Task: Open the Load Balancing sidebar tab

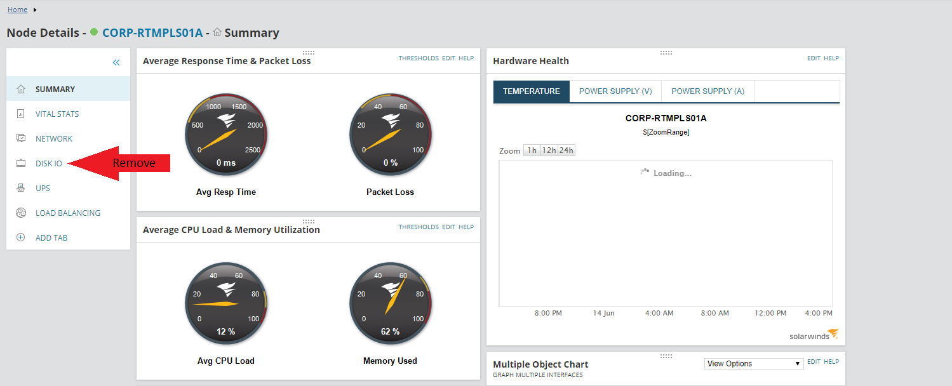Action: coord(68,213)
